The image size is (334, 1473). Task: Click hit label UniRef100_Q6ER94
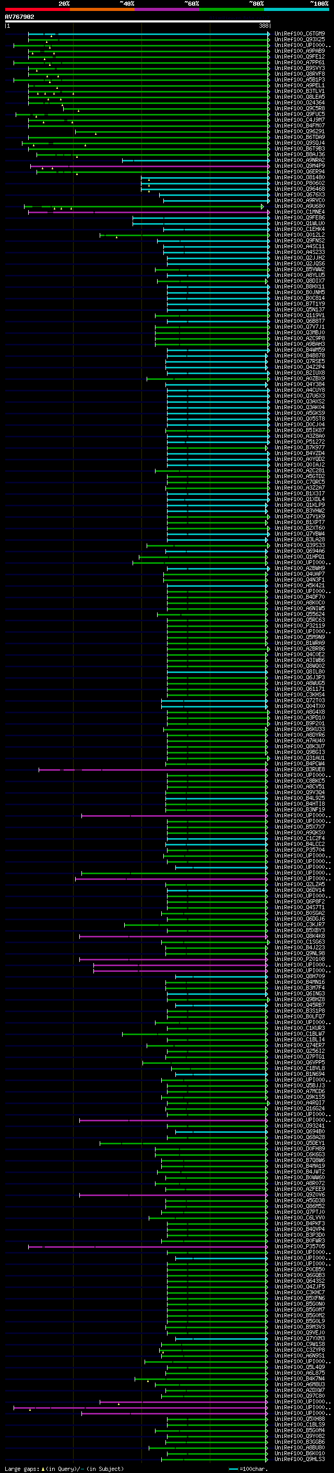click(x=300, y=171)
